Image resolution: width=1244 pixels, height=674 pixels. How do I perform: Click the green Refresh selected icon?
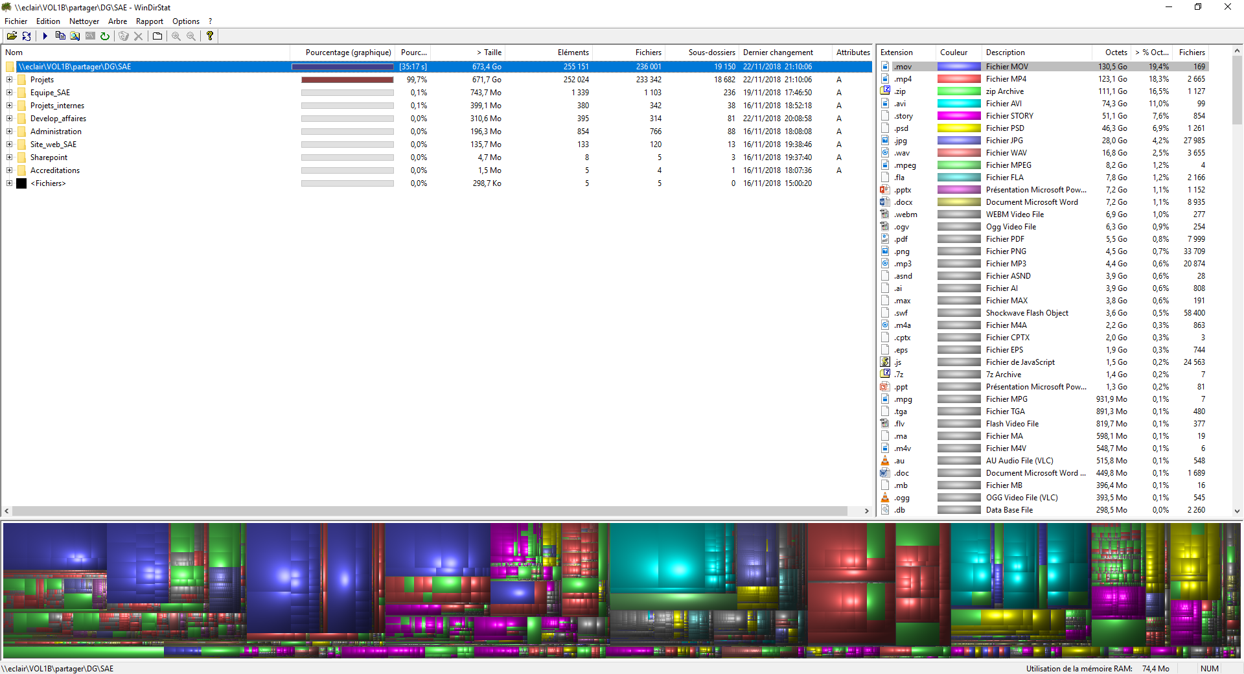coord(105,36)
